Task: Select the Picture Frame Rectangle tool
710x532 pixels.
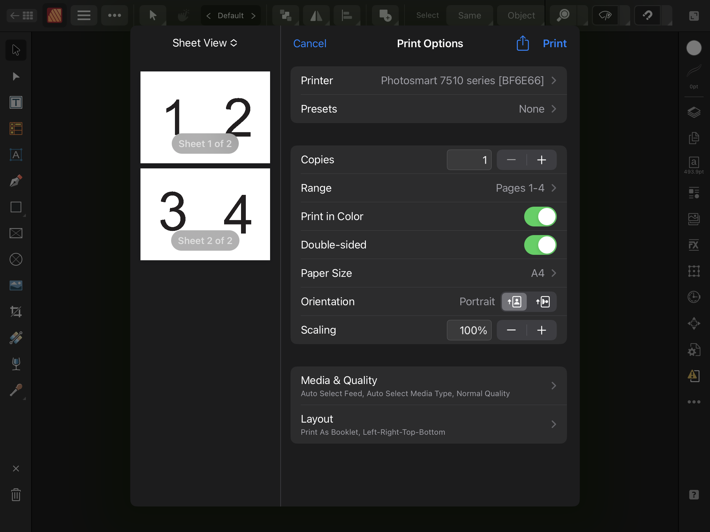Action: pos(16,233)
